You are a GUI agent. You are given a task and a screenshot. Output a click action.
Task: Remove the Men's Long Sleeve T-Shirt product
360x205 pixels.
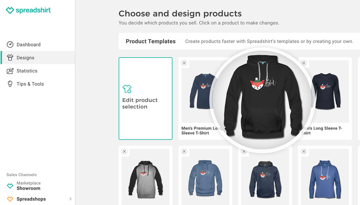(x=304, y=63)
